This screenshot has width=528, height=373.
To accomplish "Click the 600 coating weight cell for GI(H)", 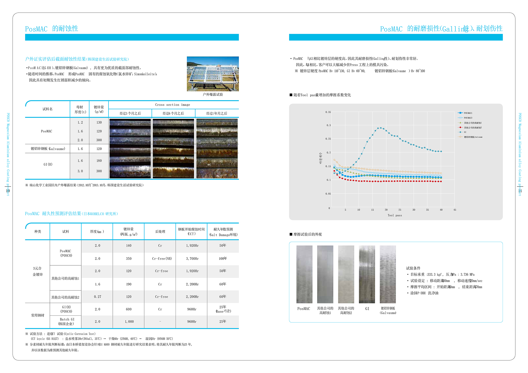I will point(129,309).
